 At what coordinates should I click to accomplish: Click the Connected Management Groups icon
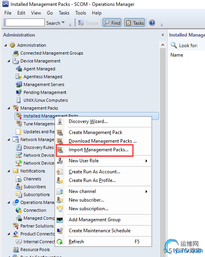pyautogui.click(x=16, y=53)
